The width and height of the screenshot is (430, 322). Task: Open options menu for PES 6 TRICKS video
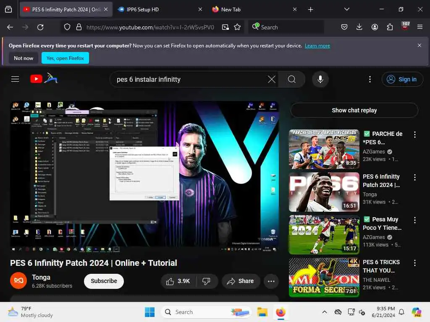pos(414,263)
